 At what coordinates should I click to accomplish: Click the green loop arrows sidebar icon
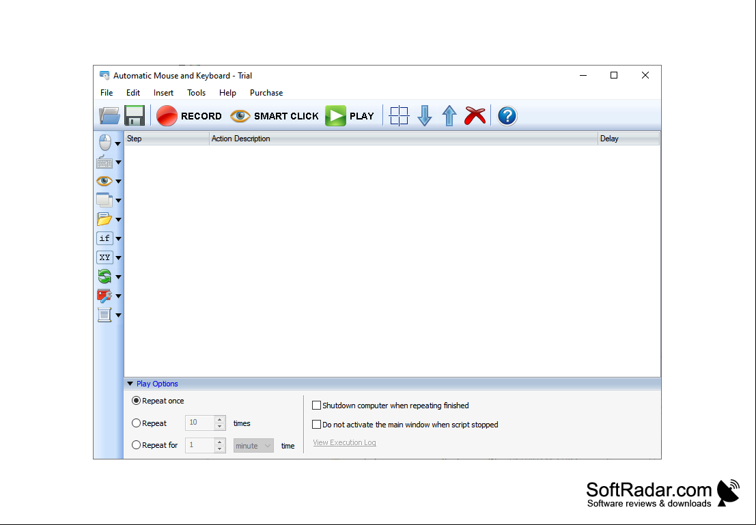(x=104, y=276)
